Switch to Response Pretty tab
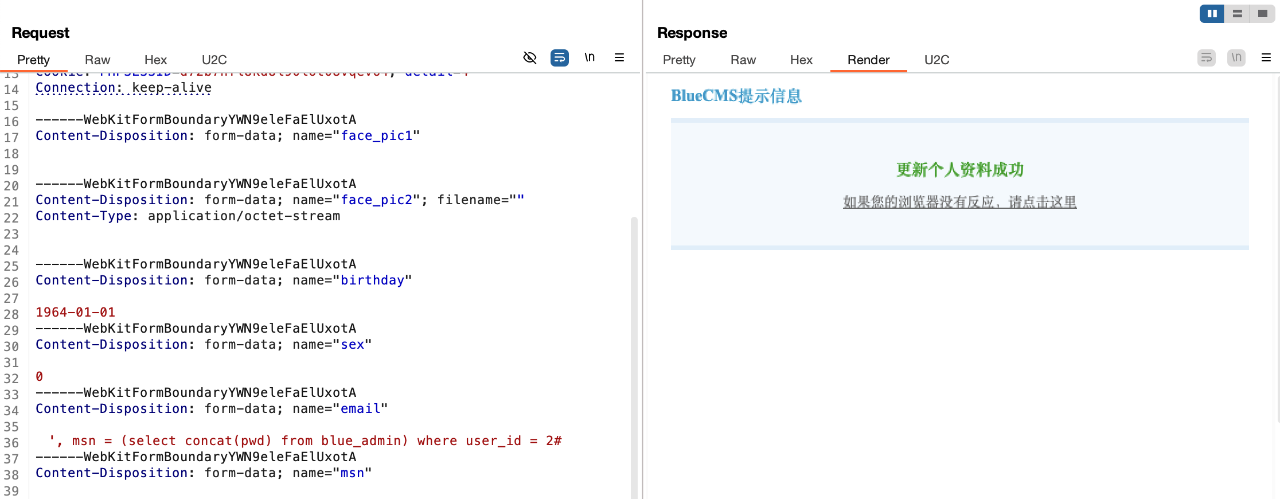This screenshot has width=1280, height=499. 679,60
